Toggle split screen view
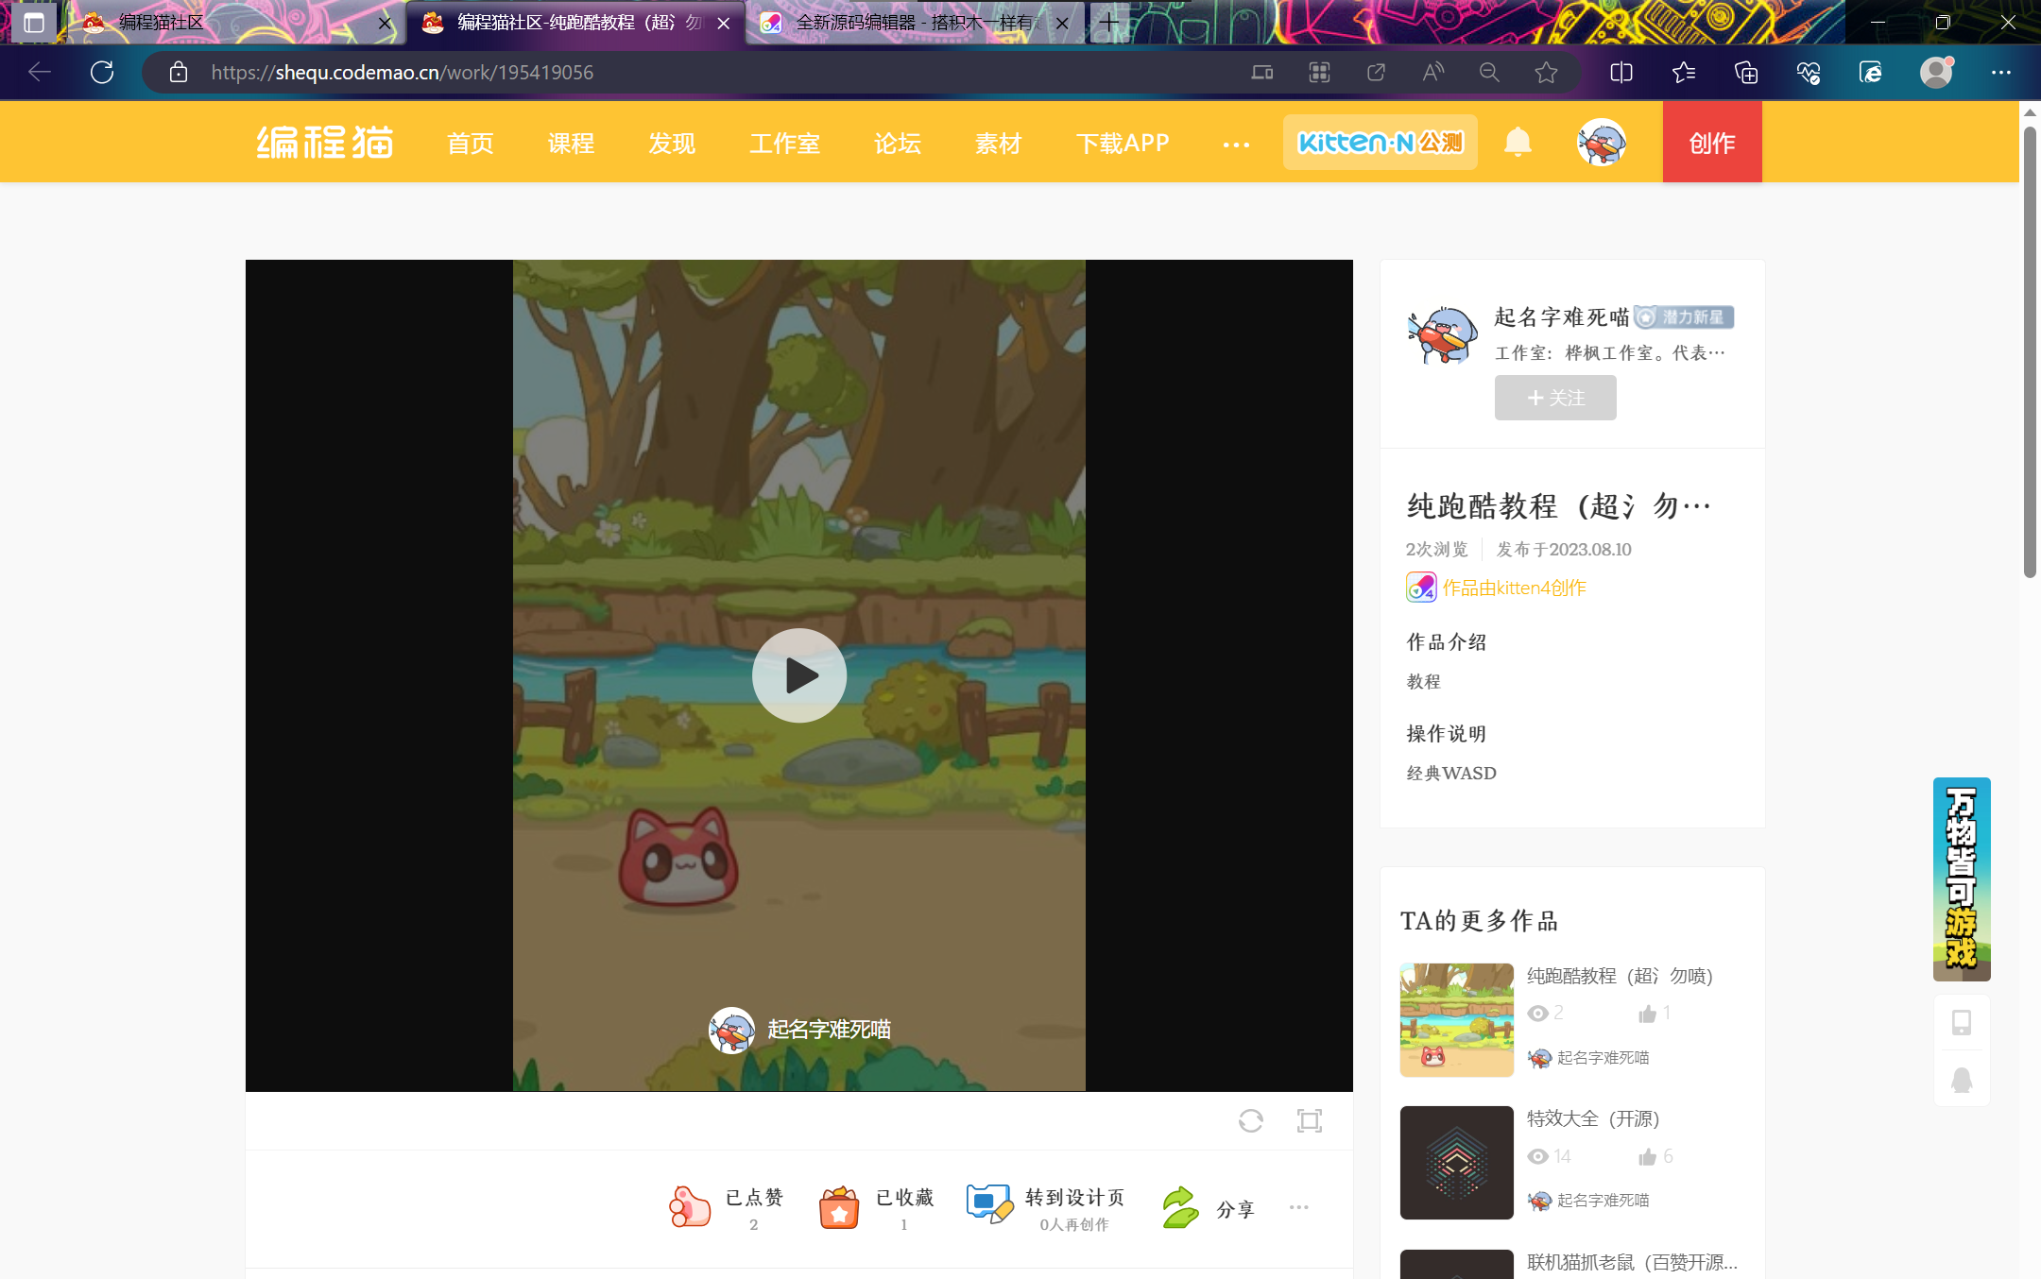The width and height of the screenshot is (2041, 1279). (x=1621, y=72)
